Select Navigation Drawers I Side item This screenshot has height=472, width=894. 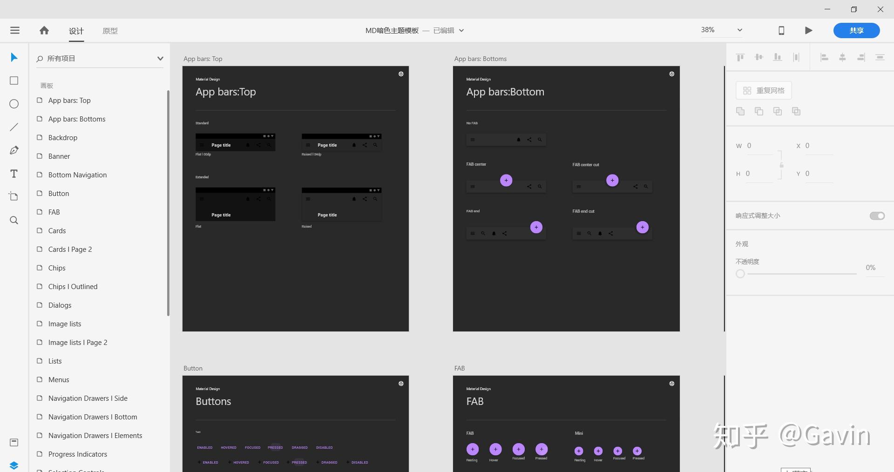tap(88, 398)
